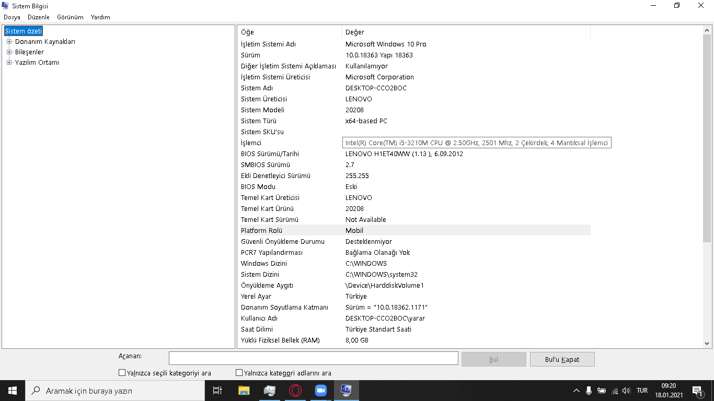Click the Öğe column header
This screenshot has width=714, height=401.
pyautogui.click(x=290, y=32)
